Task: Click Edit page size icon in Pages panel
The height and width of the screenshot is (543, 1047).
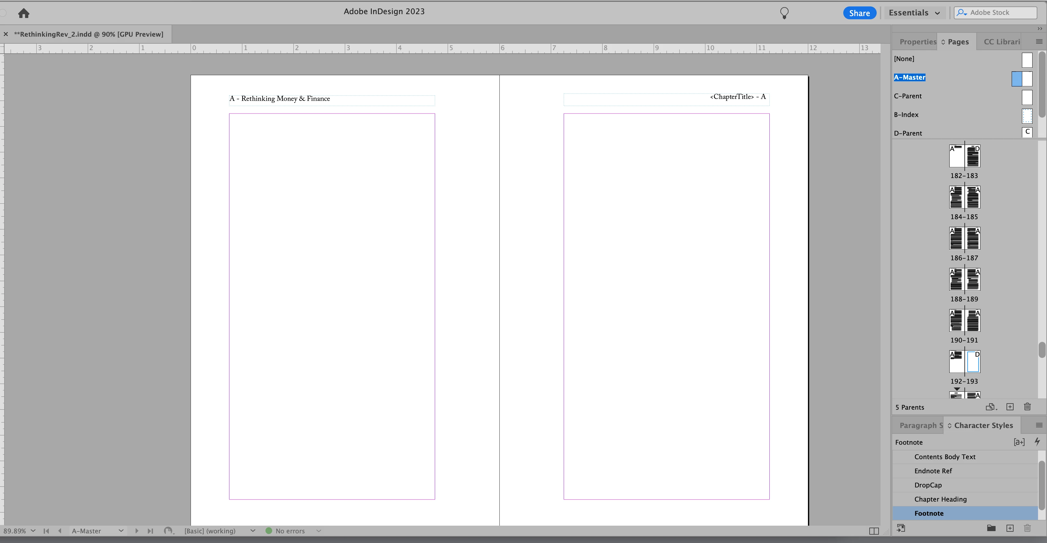Action: click(990, 407)
